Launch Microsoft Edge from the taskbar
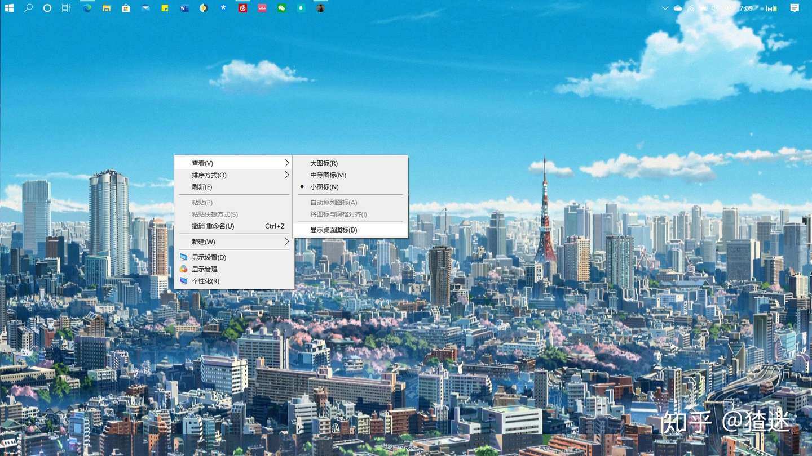 (87, 8)
